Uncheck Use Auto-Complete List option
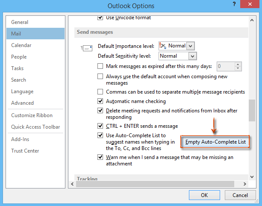 click(x=100, y=135)
